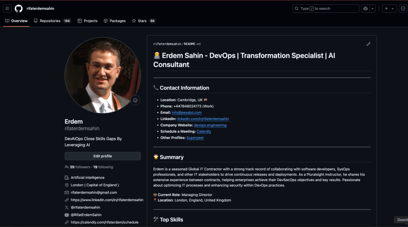
Task: Click the 66 stars counter badge
Action: point(153,21)
